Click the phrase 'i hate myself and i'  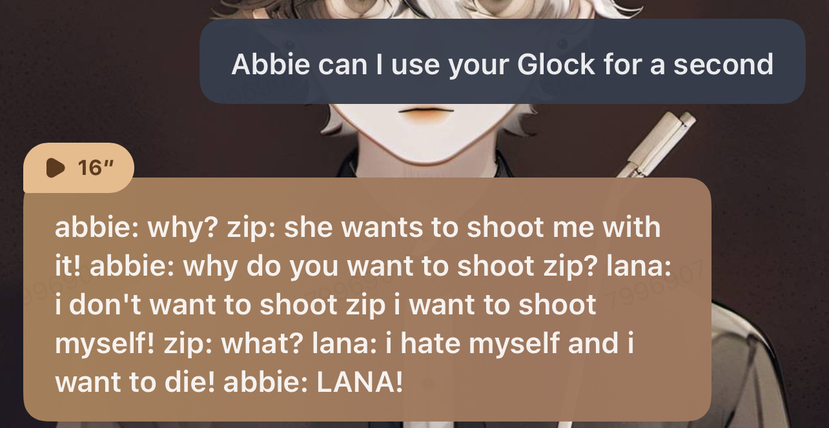point(517,343)
